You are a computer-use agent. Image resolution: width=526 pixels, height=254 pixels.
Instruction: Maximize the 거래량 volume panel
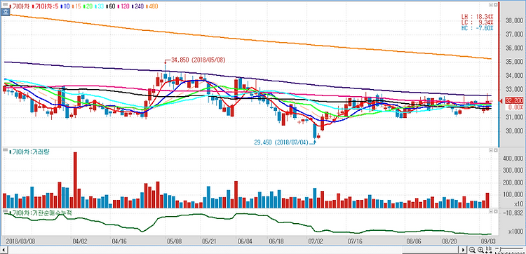490,151
